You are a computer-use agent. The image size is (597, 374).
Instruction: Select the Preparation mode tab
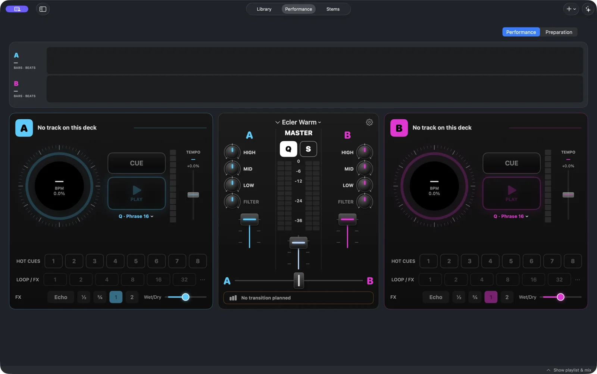point(559,32)
